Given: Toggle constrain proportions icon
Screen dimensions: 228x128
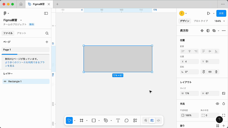Looking at the screenshot, I should point(224,93).
